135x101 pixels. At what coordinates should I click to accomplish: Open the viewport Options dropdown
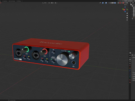tap(126, 5)
